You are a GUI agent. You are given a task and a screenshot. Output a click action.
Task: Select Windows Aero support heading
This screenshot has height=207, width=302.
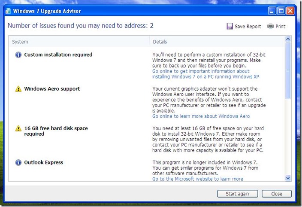coord(52,89)
